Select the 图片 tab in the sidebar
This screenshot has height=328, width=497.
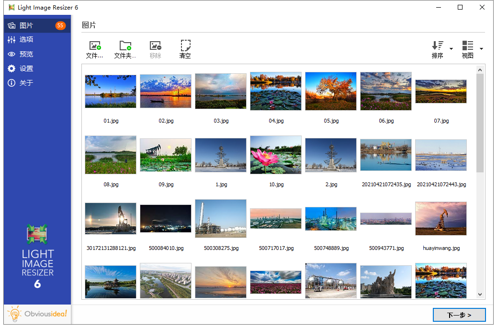(27, 25)
